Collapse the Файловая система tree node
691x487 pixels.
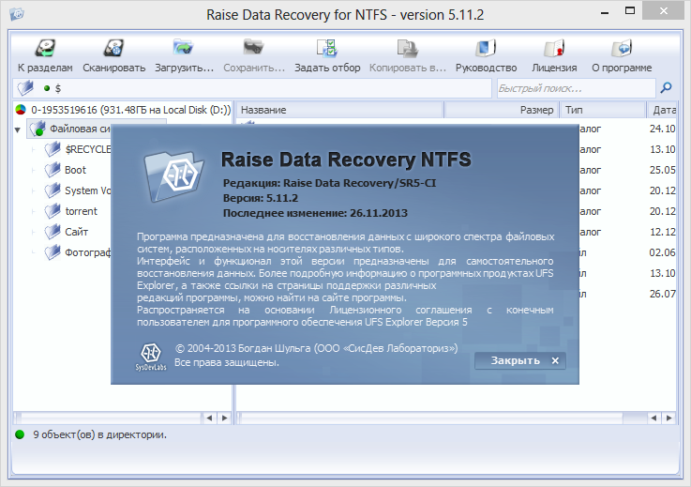(18, 129)
